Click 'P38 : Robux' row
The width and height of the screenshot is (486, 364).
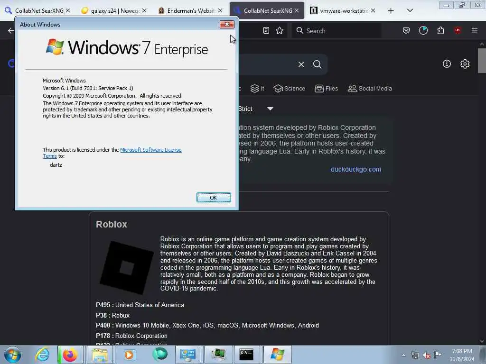pyautogui.click(x=113, y=315)
